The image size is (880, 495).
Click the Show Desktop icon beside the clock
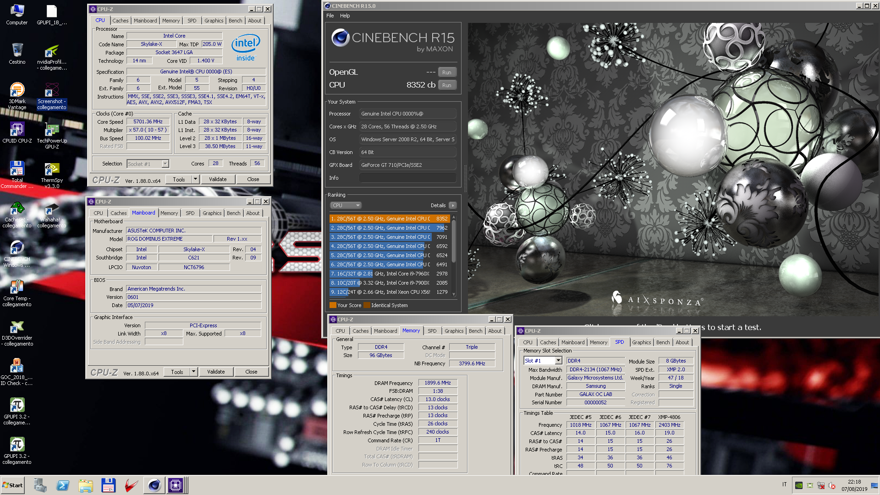point(874,485)
